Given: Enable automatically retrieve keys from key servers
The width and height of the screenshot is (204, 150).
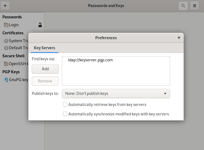Looking at the screenshot, I should point(65,104).
